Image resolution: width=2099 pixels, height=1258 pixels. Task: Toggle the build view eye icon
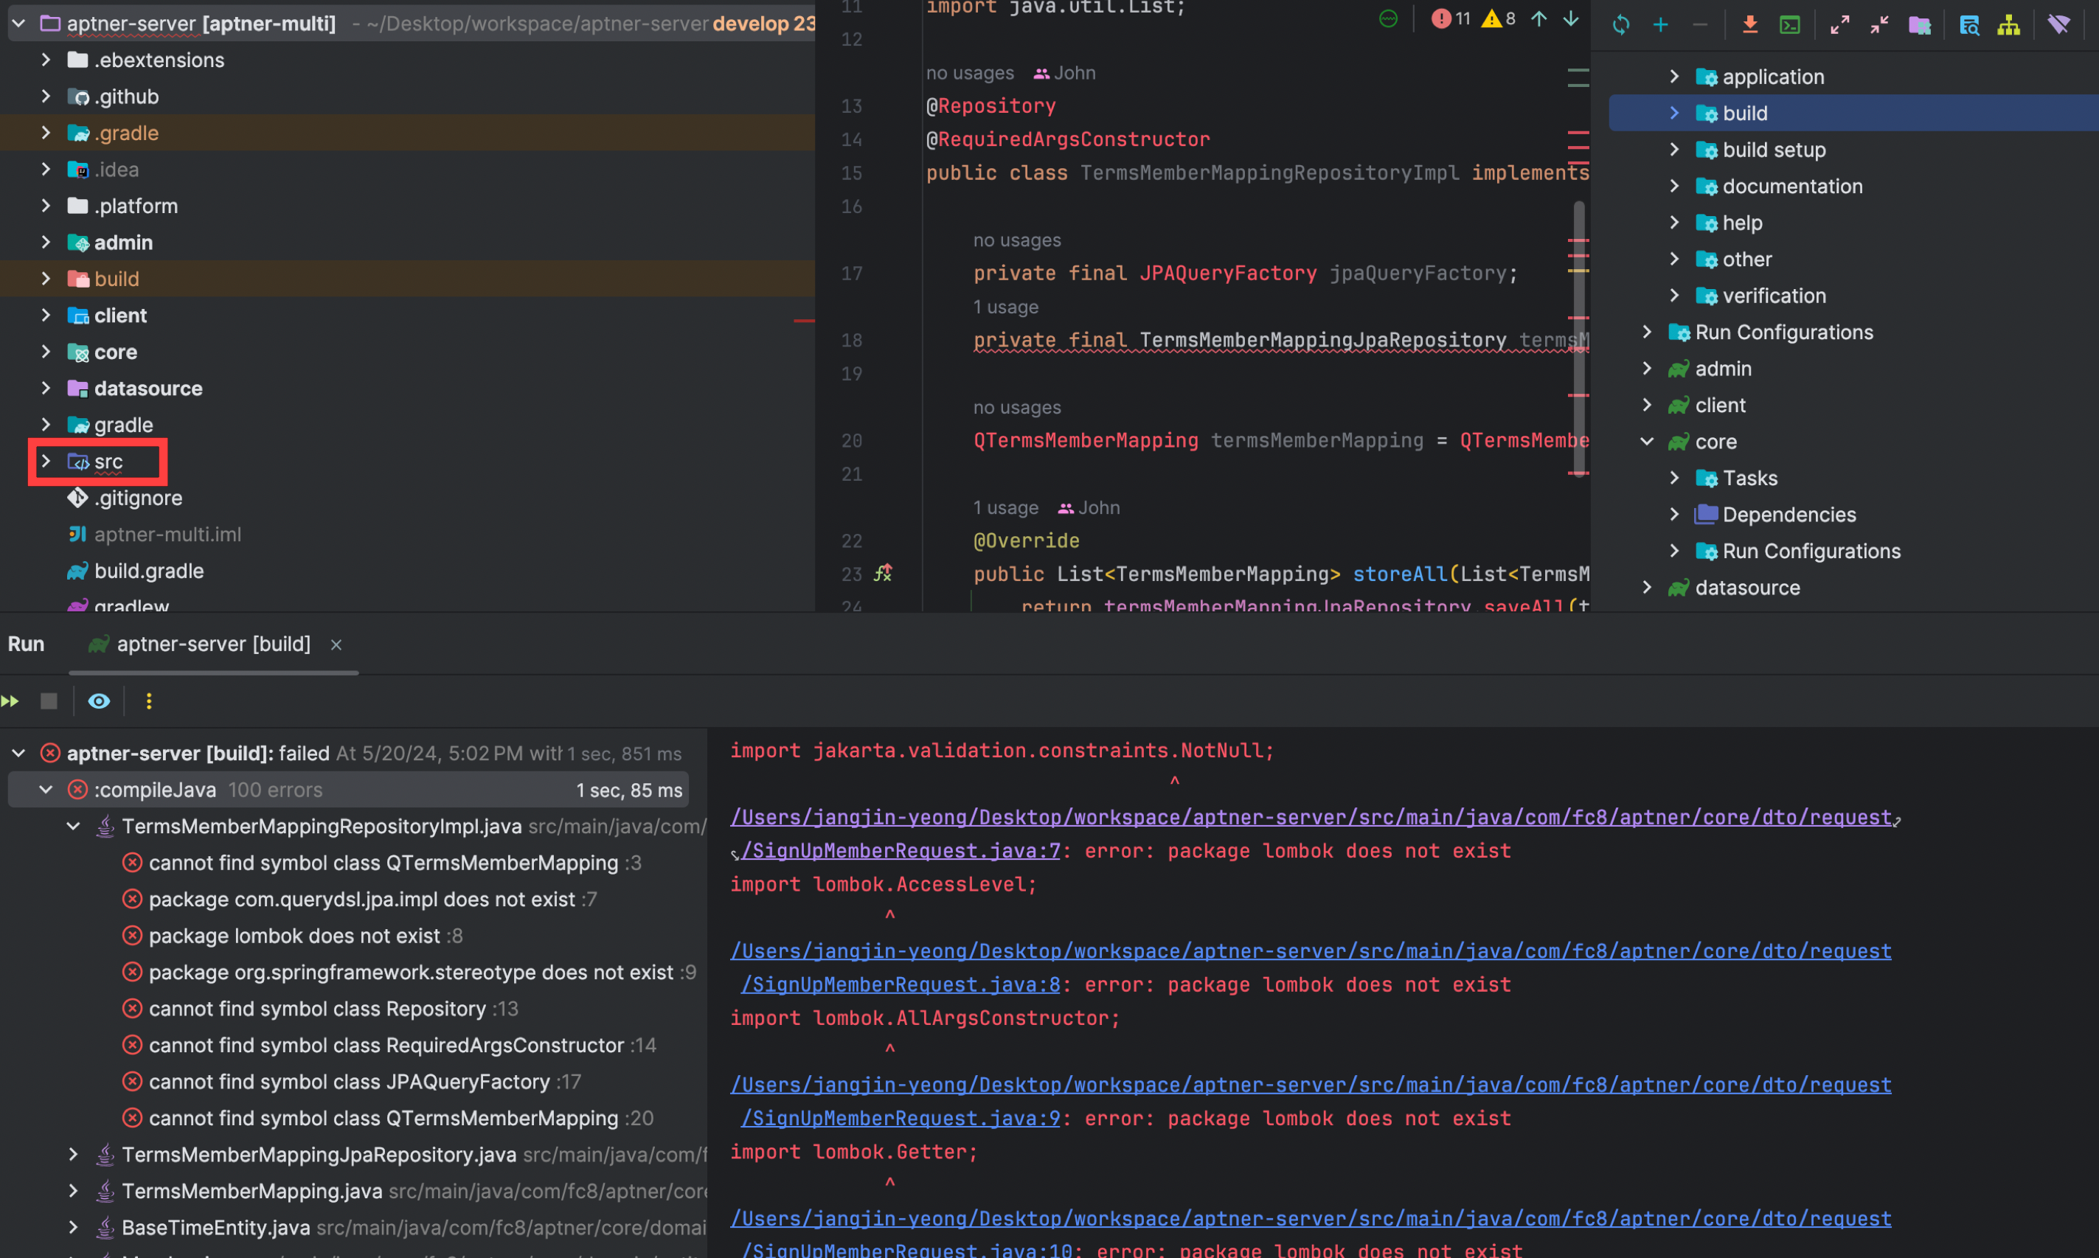pos(99,701)
